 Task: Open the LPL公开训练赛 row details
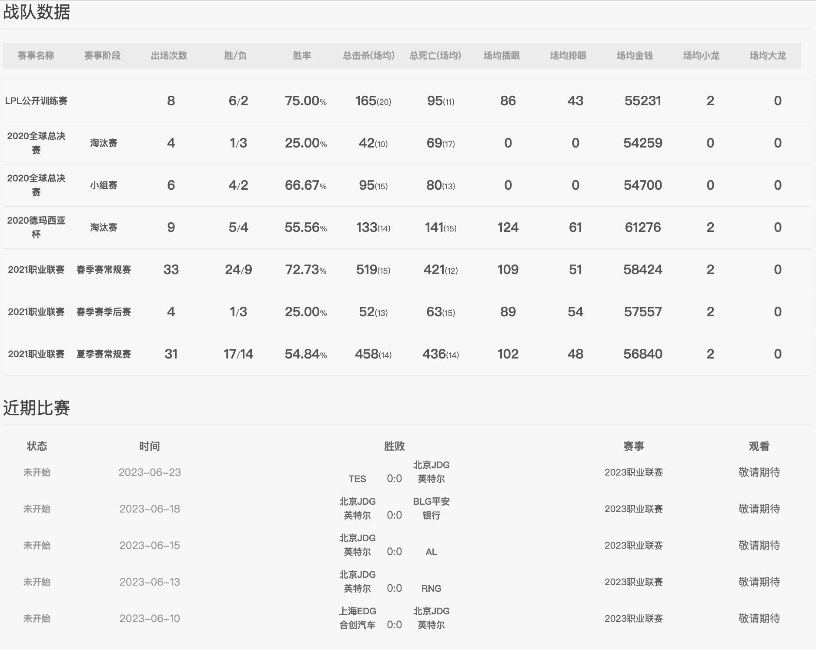(37, 101)
